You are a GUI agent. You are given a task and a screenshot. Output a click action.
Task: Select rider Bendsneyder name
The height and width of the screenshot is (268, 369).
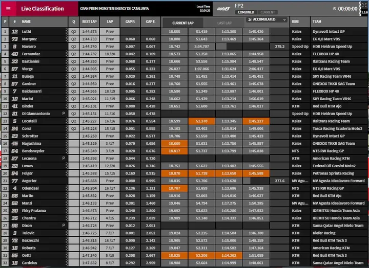(33, 151)
